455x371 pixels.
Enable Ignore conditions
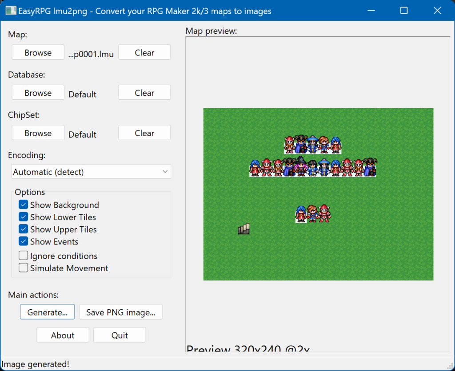click(x=24, y=256)
